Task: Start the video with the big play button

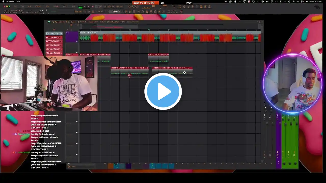Action: 163,91
